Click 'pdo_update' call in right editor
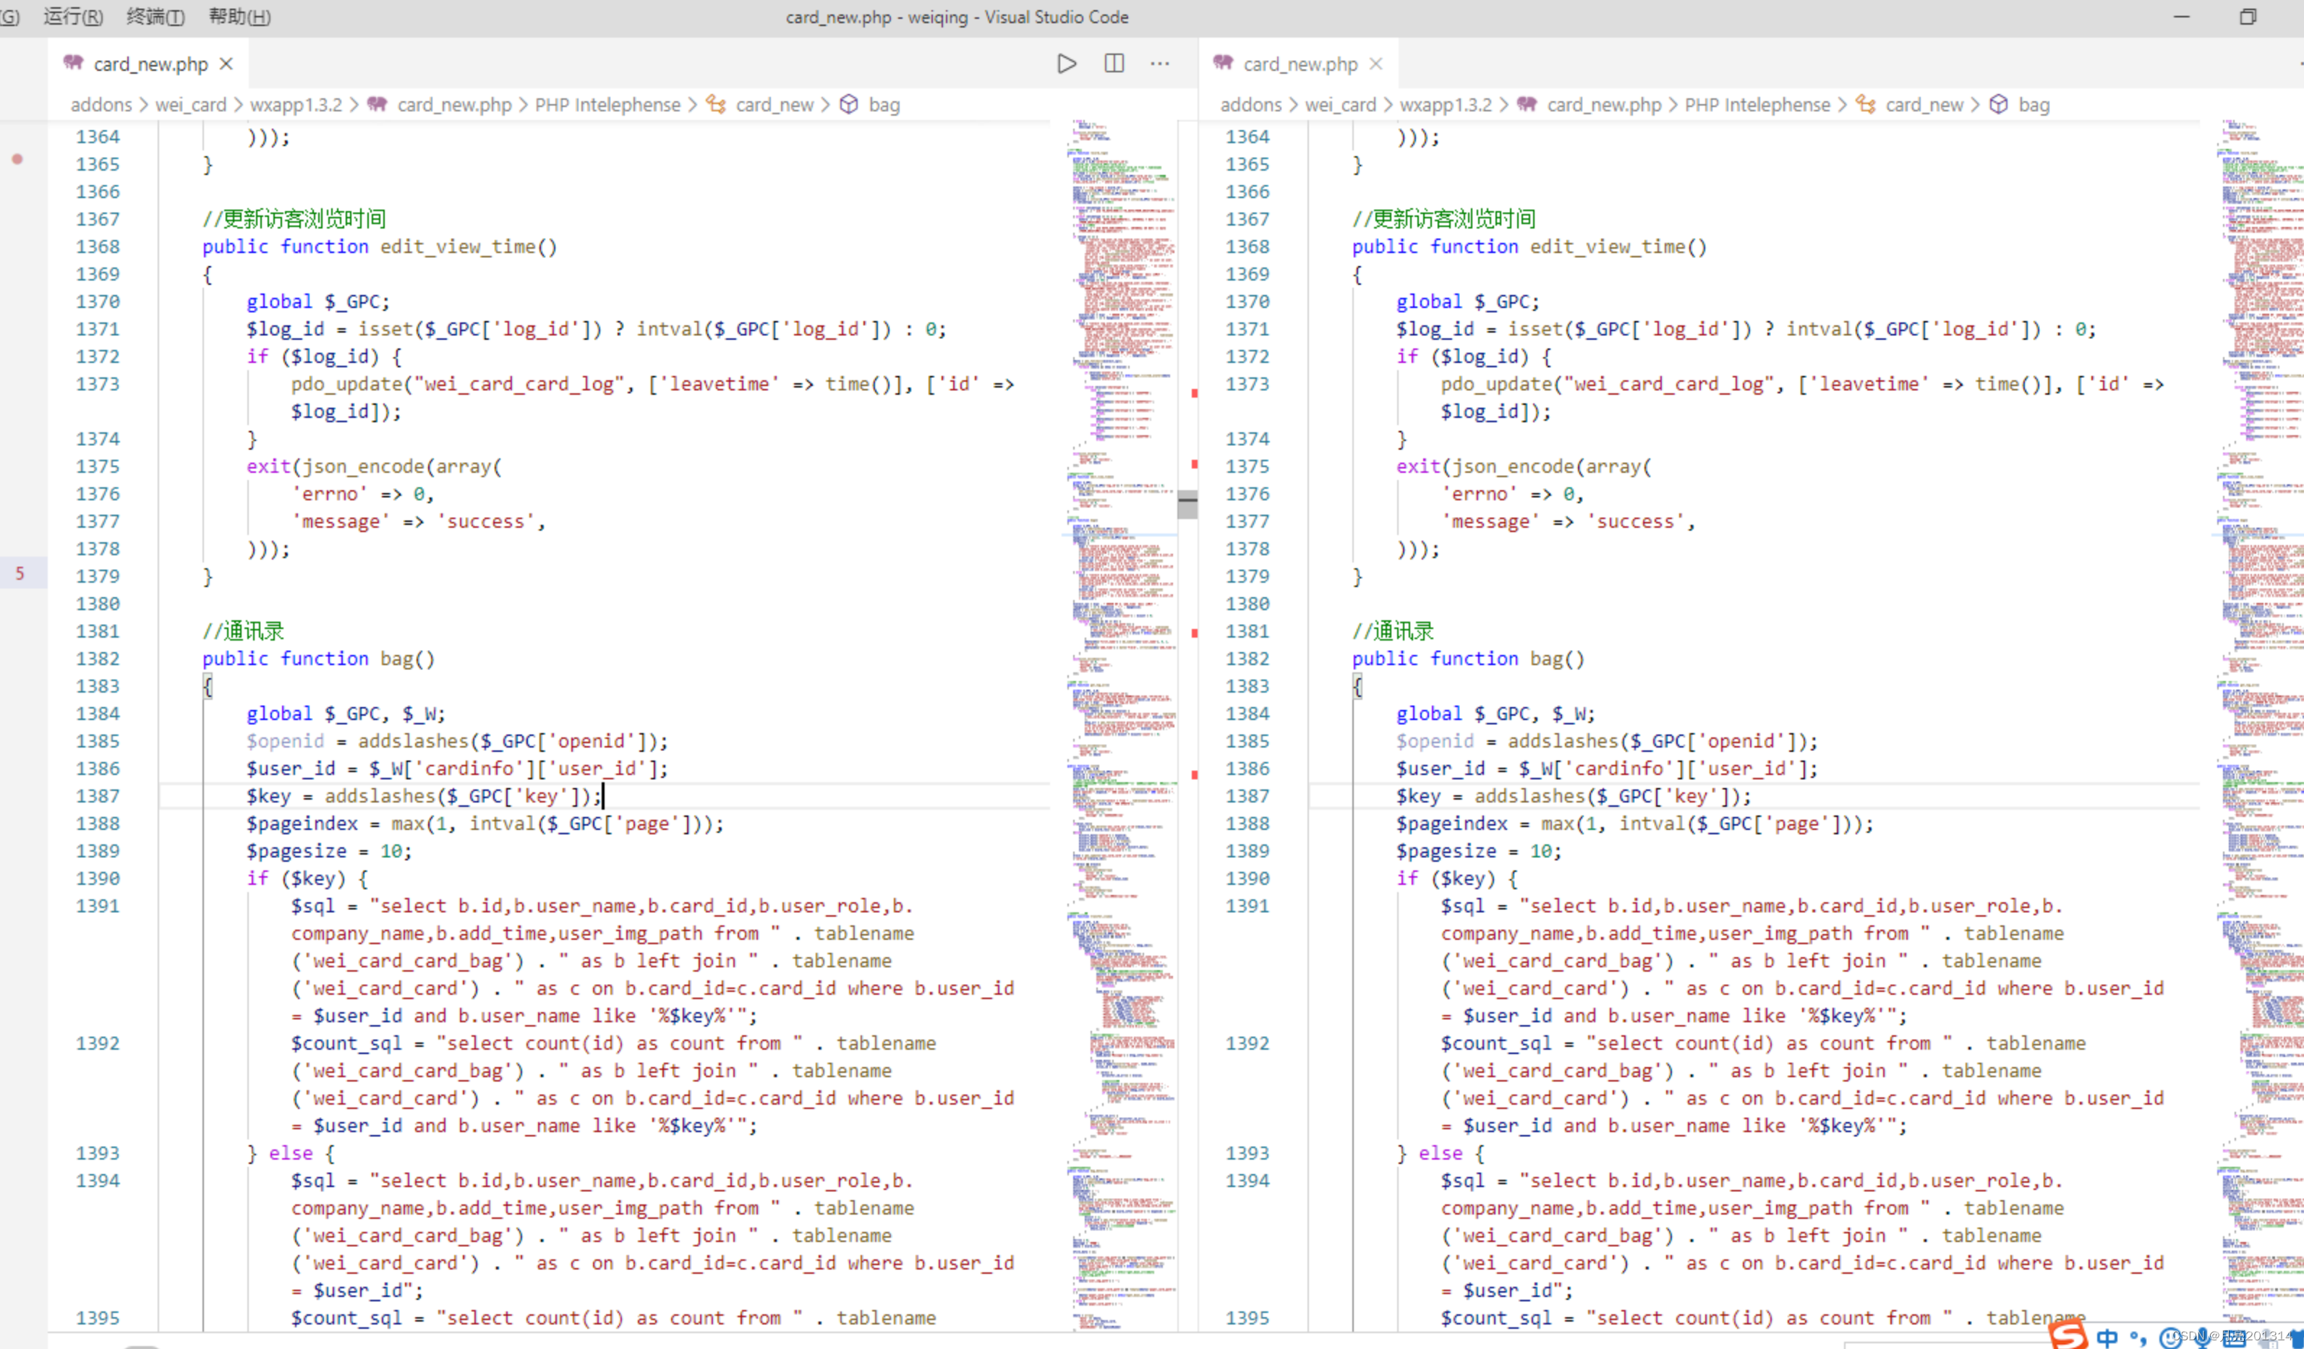 (x=1497, y=384)
